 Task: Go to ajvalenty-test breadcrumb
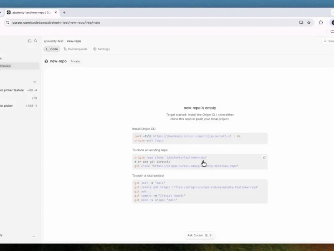pyautogui.click(x=54, y=41)
